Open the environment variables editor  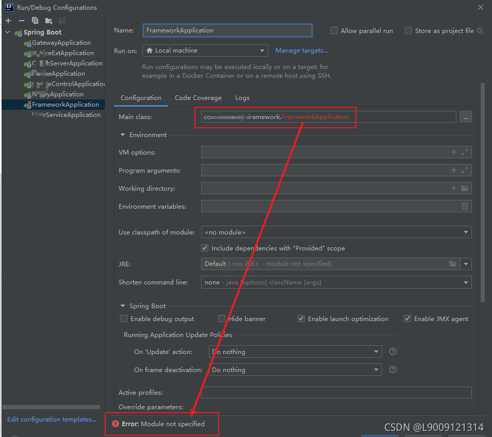tap(465, 206)
